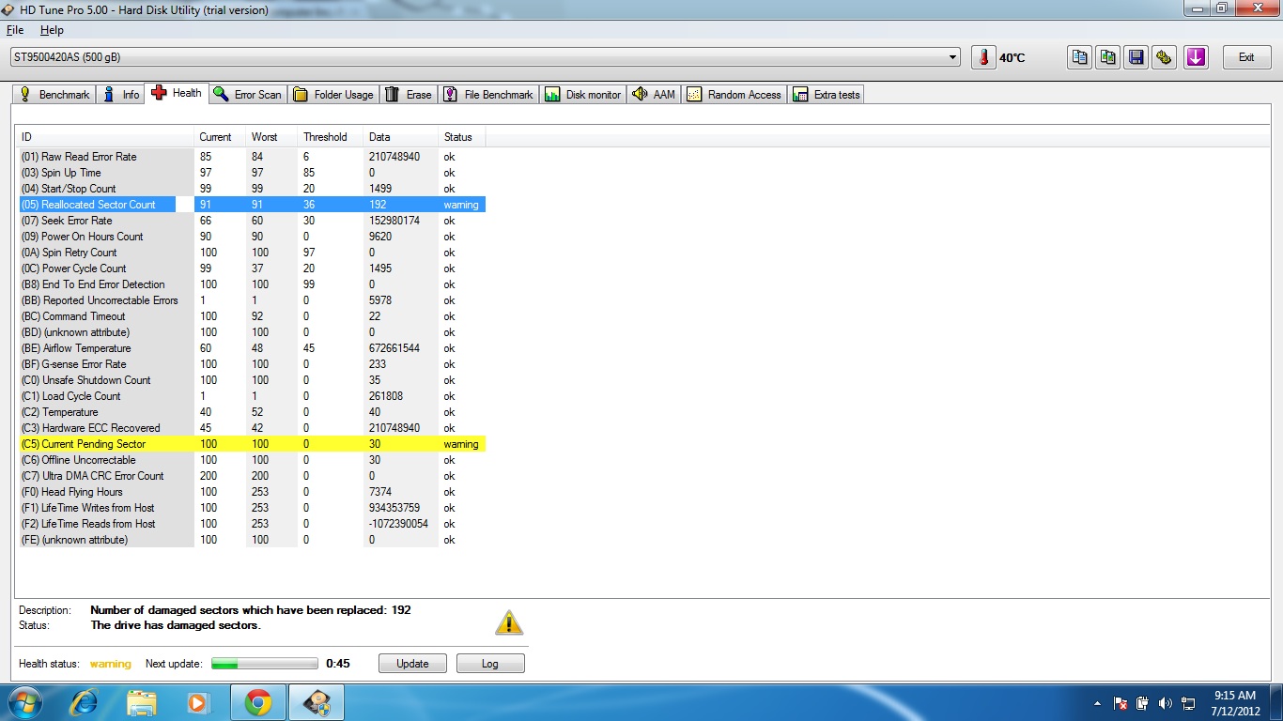Select the Command Timeout row

coord(251,316)
